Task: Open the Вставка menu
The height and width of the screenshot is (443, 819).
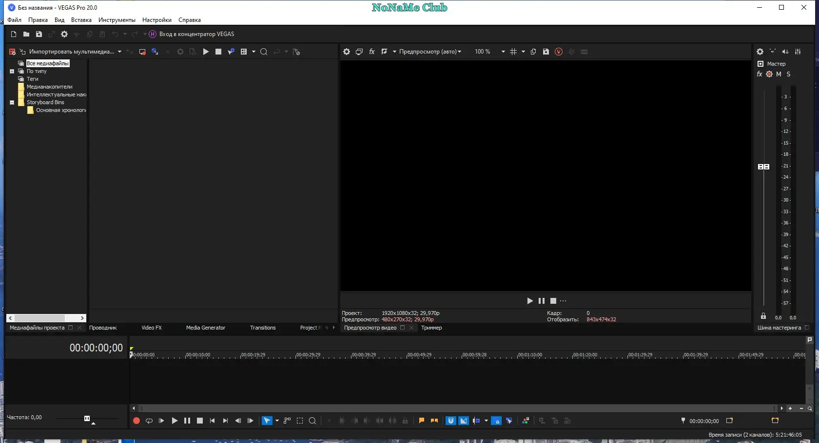Action: pyautogui.click(x=81, y=20)
